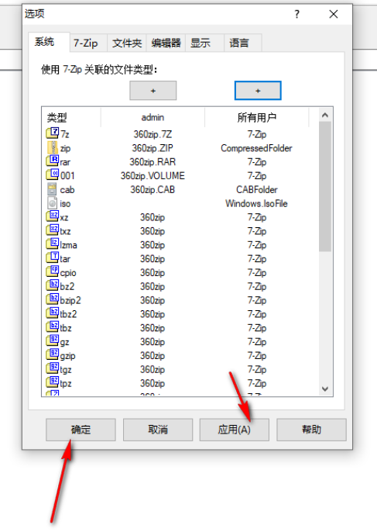This screenshot has width=377, height=532.
Task: Click the 所有用户 column header
Action: (257, 117)
